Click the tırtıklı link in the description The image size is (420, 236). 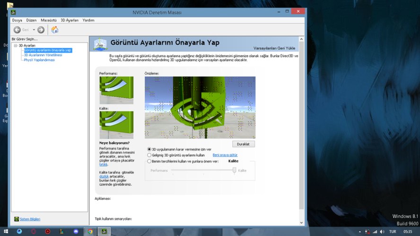tap(103, 164)
